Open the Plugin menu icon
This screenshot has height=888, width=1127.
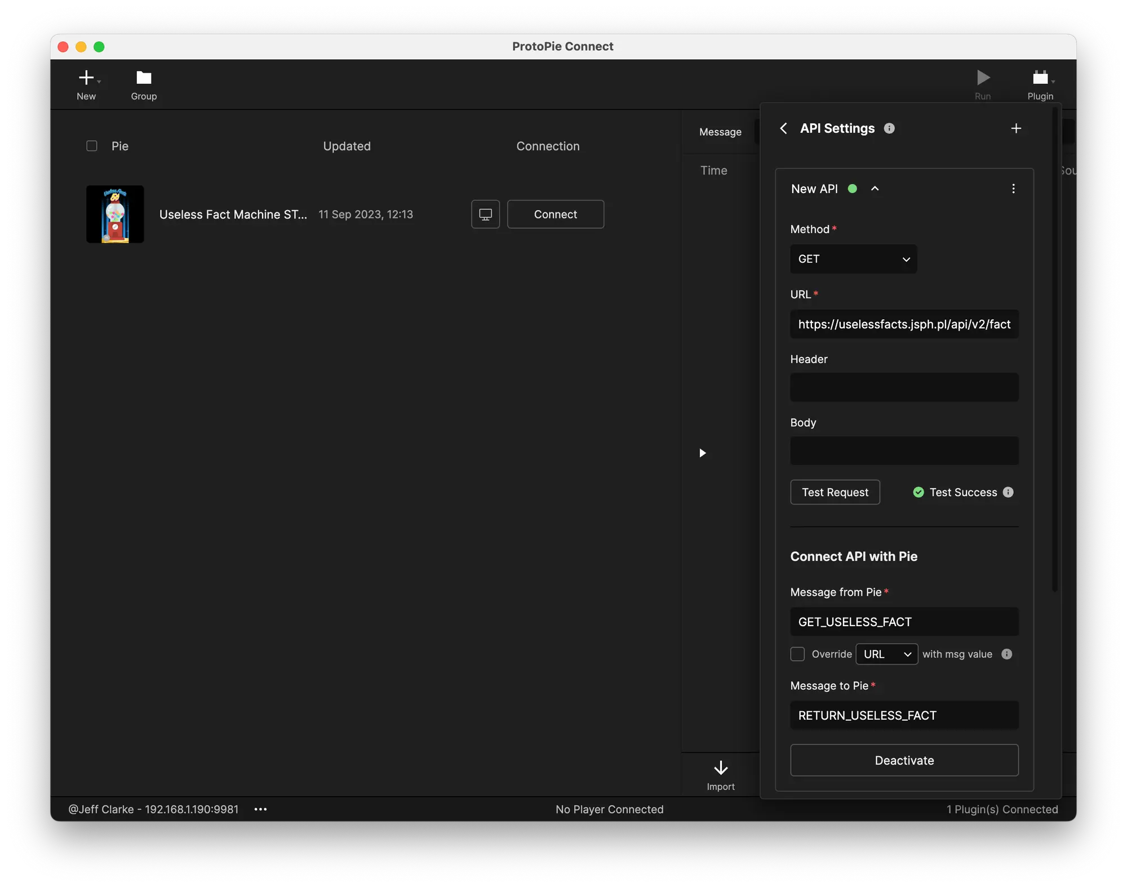coord(1040,78)
